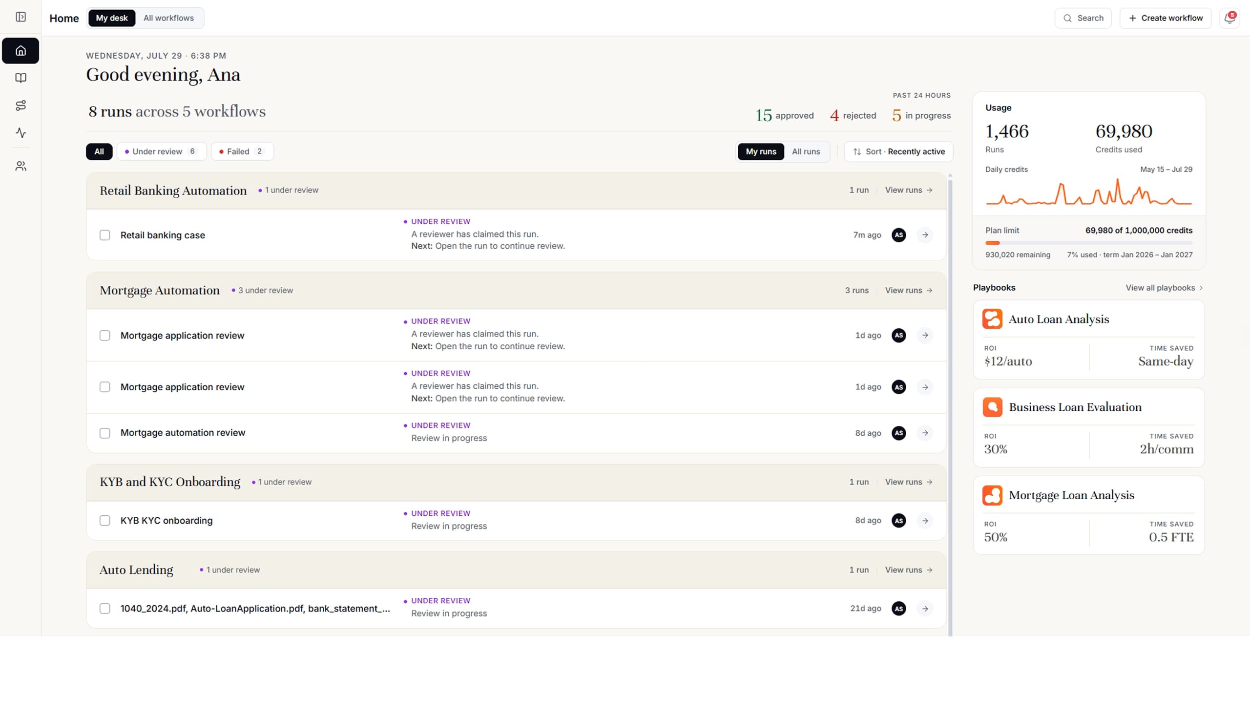Open arrow for KYB KYC onboarding run
The height and width of the screenshot is (718, 1250).
925,521
